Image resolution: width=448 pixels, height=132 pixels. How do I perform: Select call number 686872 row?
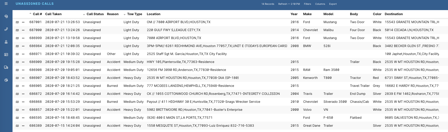pos(35,94)
